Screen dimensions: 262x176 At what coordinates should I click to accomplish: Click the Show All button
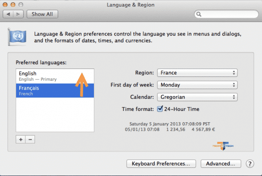pos(42,14)
